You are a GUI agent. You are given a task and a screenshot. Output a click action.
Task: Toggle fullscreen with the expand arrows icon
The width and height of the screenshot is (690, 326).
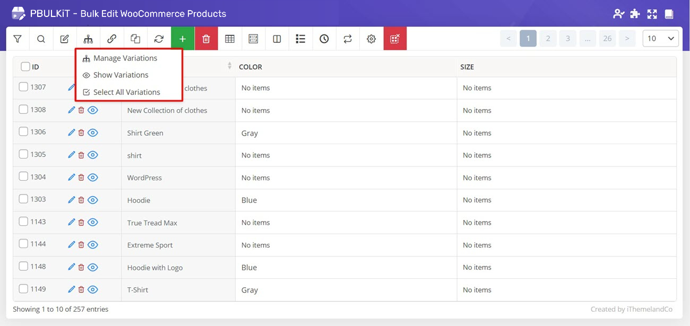coord(652,14)
